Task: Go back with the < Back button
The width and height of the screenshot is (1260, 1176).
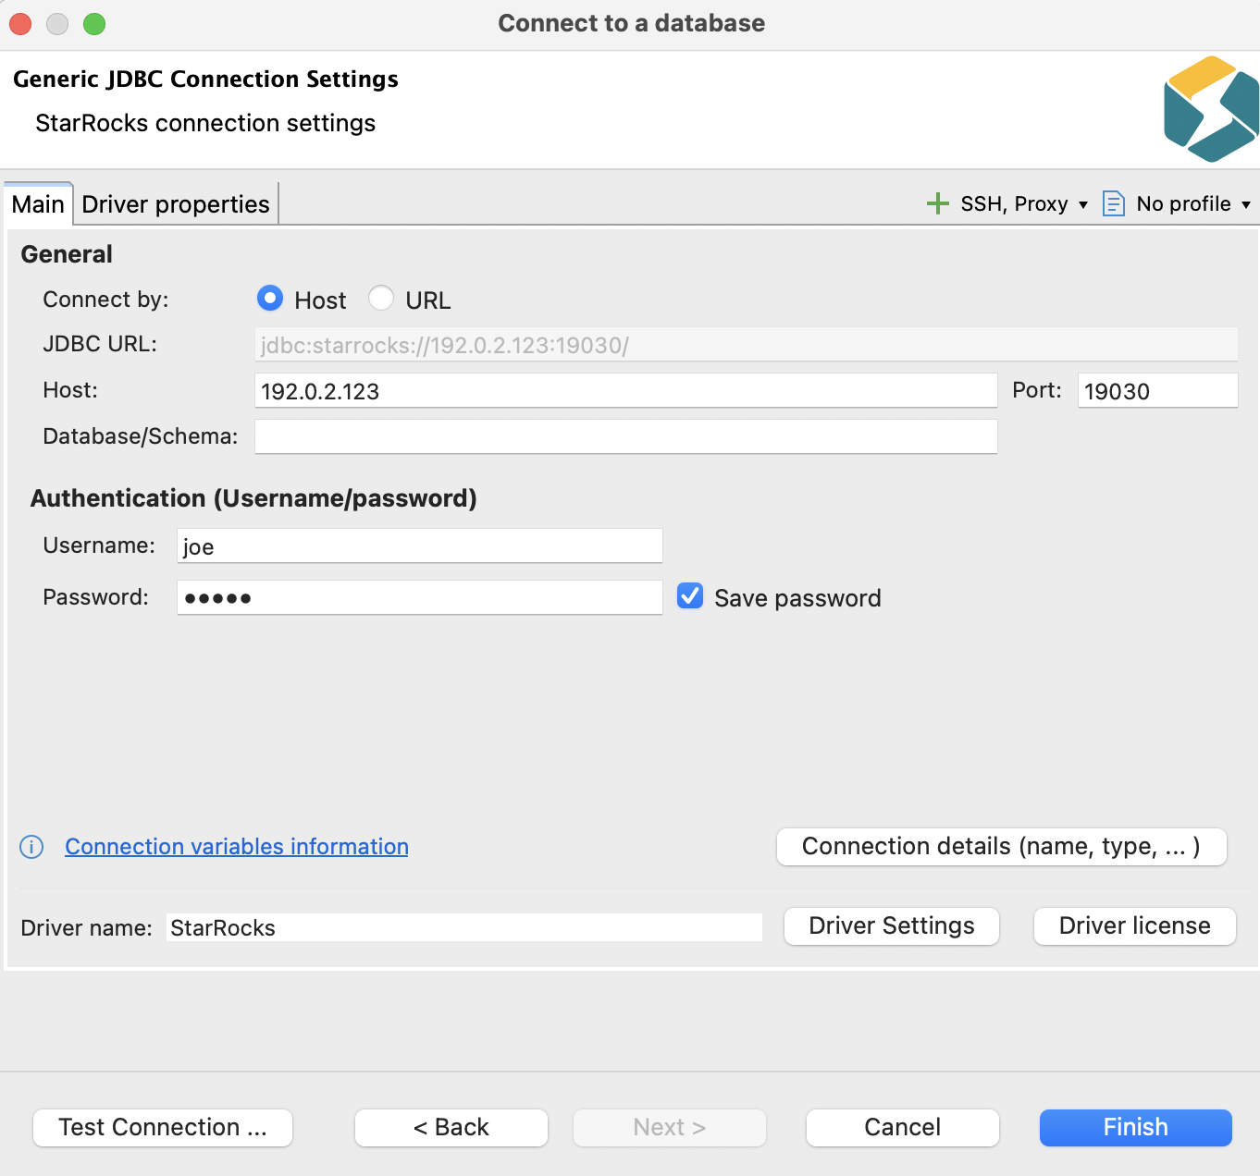Action: pos(451,1128)
